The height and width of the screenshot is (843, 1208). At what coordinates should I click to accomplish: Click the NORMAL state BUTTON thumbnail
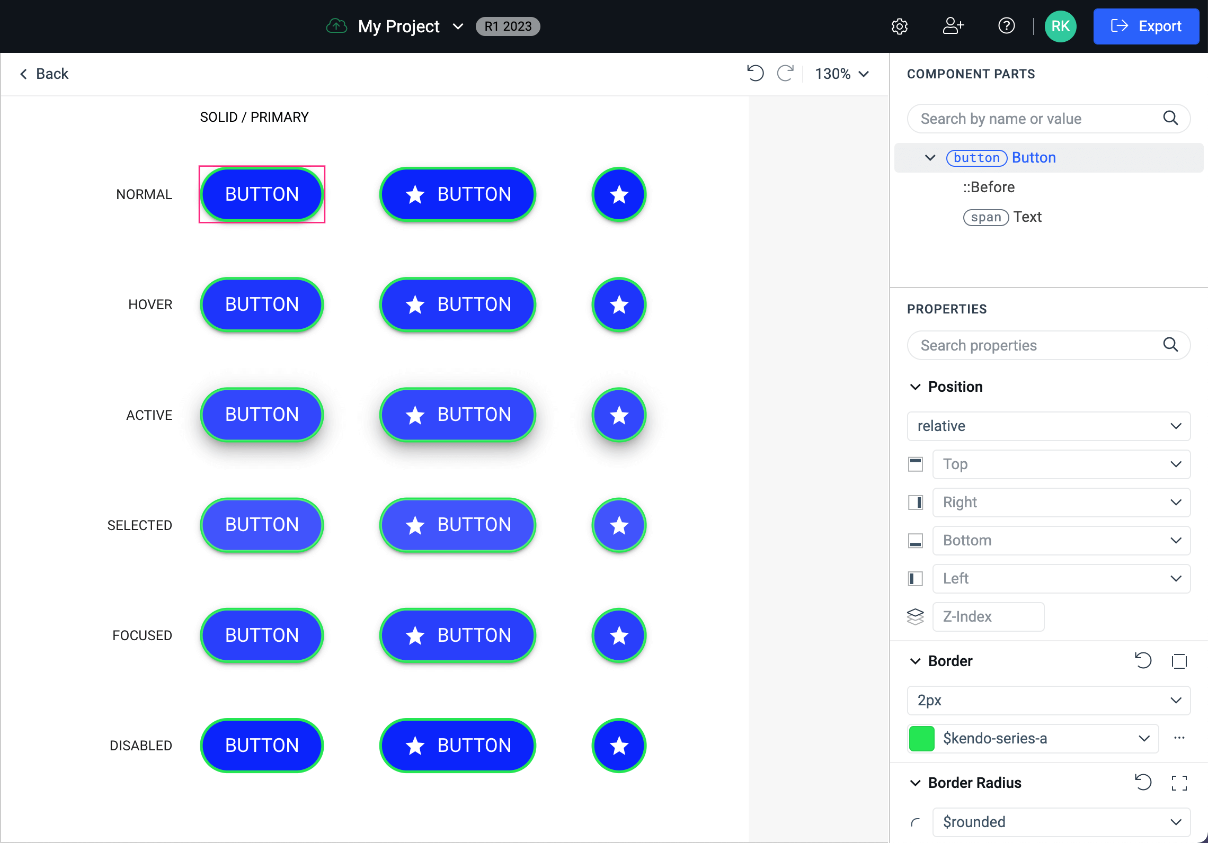[x=261, y=194]
